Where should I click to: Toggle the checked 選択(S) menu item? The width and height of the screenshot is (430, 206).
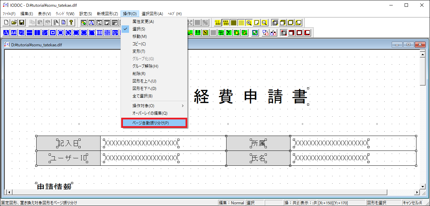tap(154, 29)
